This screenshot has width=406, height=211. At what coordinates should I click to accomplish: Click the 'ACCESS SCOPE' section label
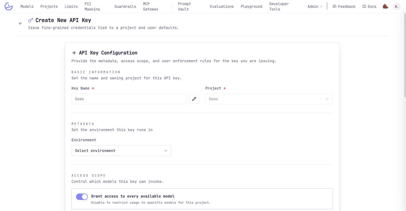pyautogui.click(x=89, y=176)
